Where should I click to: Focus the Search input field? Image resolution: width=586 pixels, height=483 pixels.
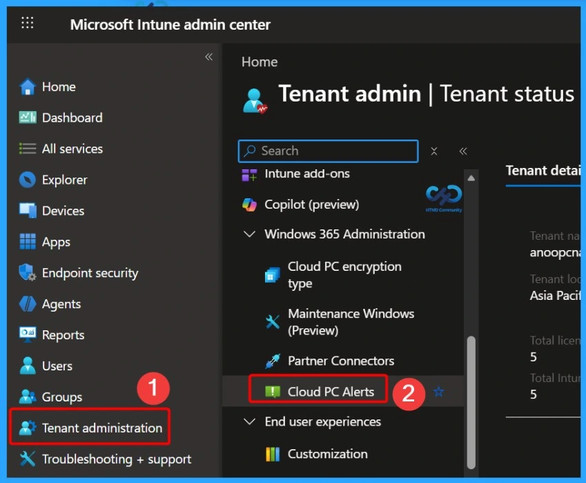tap(328, 151)
